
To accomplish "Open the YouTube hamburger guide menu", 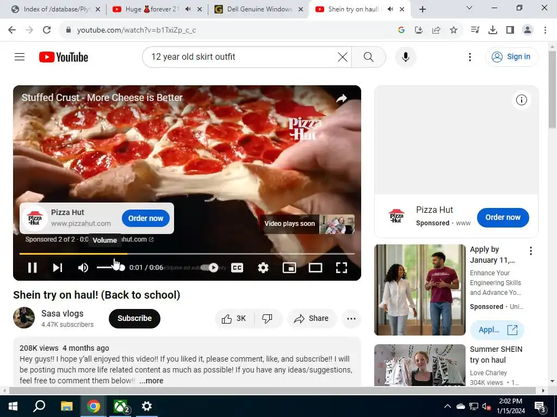I will coord(20,56).
